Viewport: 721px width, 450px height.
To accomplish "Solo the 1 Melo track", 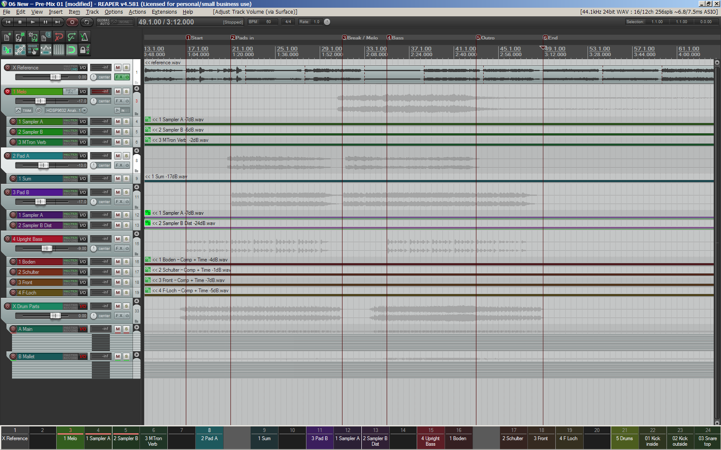I will click(x=126, y=91).
